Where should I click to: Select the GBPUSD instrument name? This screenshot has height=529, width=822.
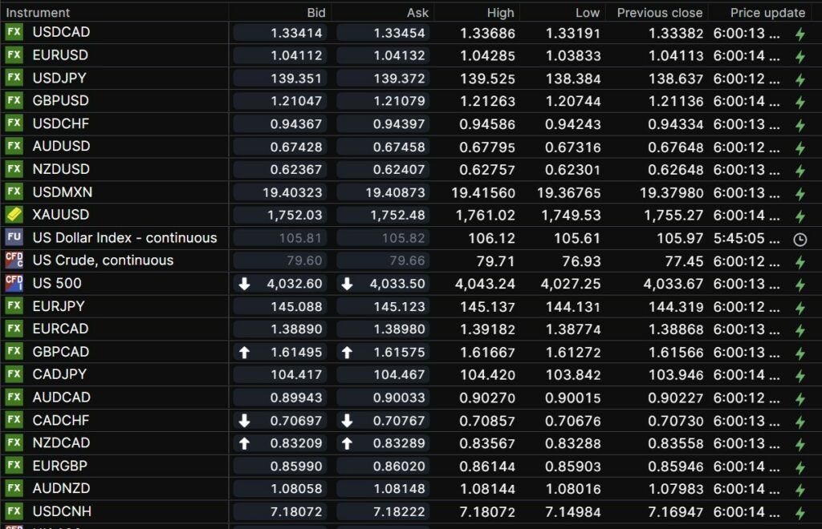[61, 101]
